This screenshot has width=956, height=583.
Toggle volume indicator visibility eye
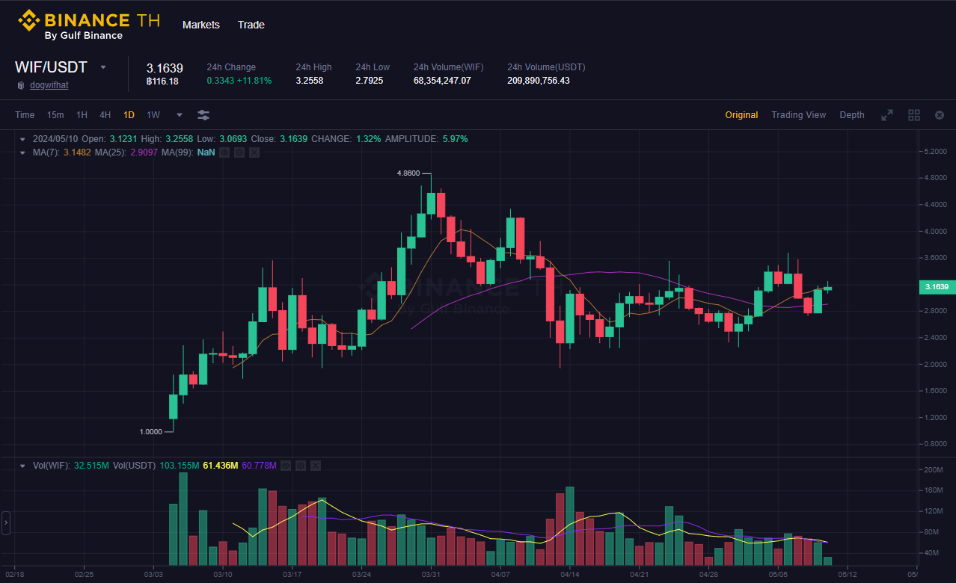pos(286,466)
